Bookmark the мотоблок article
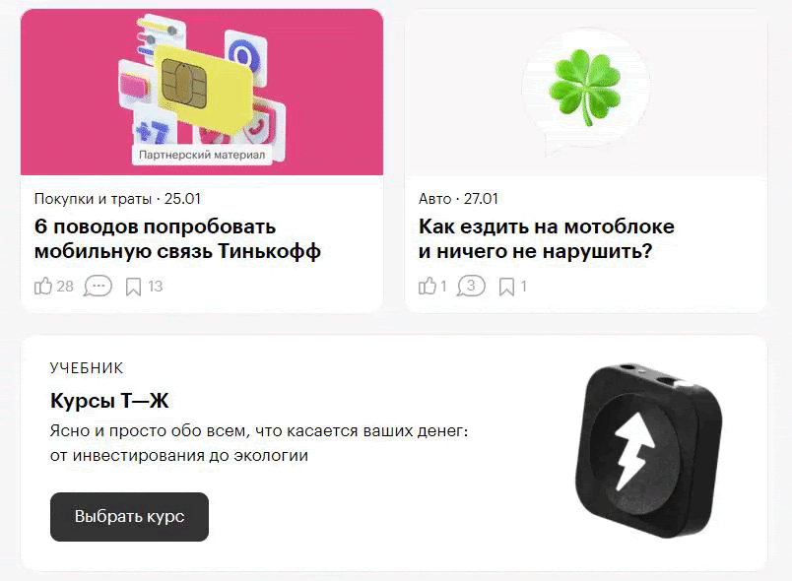Screen dimensions: 792x581 pyautogui.click(x=506, y=287)
